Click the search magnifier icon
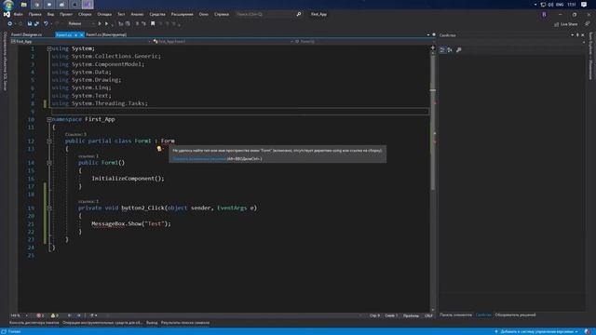 [299, 14]
